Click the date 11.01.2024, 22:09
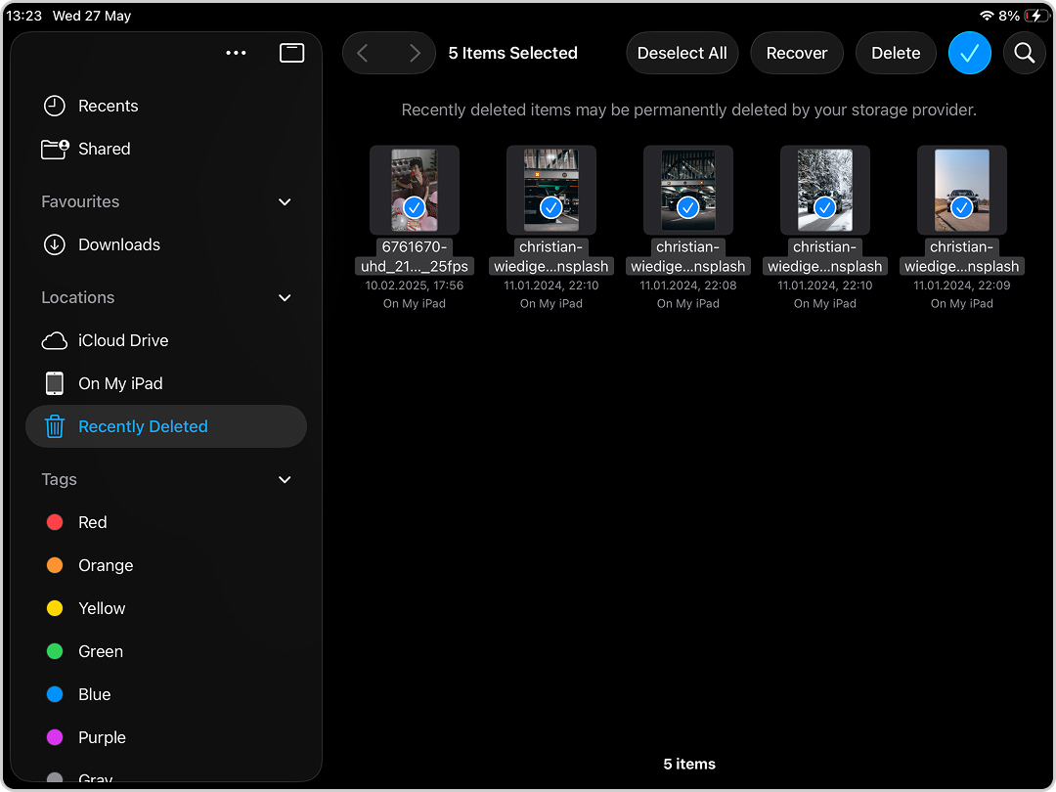Image resolution: width=1056 pixels, height=792 pixels. [x=962, y=286]
